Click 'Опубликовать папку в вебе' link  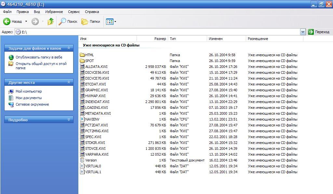(x=39, y=57)
